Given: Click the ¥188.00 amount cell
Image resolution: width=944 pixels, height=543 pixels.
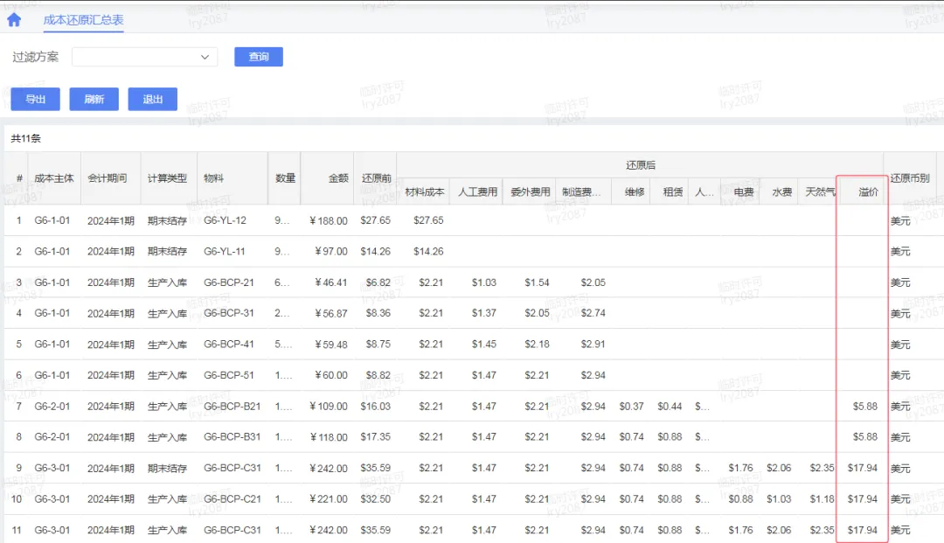Looking at the screenshot, I should 328,221.
